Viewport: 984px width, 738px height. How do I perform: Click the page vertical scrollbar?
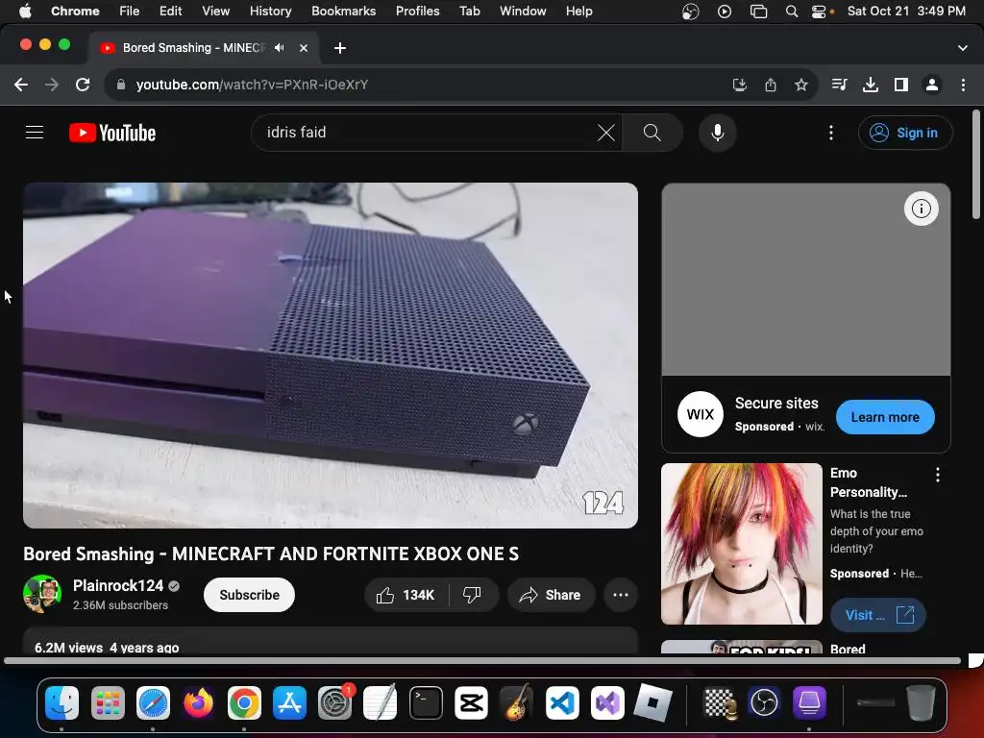(x=976, y=164)
